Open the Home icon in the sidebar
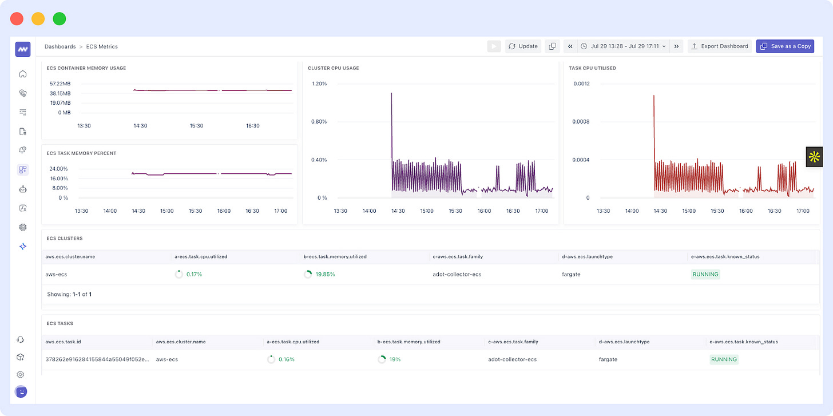 tap(23, 74)
